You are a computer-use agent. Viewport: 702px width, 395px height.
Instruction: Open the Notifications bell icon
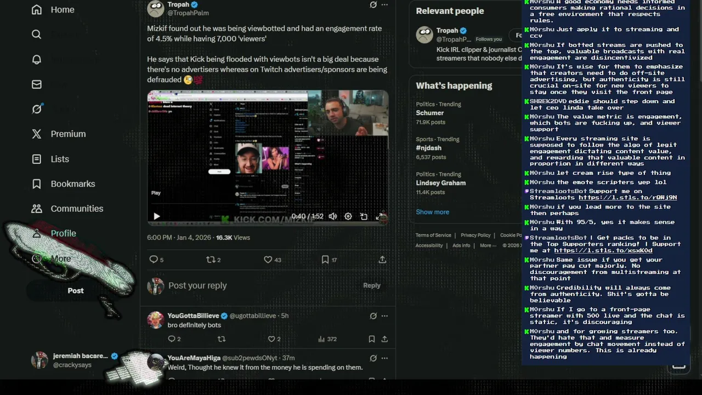click(x=37, y=59)
